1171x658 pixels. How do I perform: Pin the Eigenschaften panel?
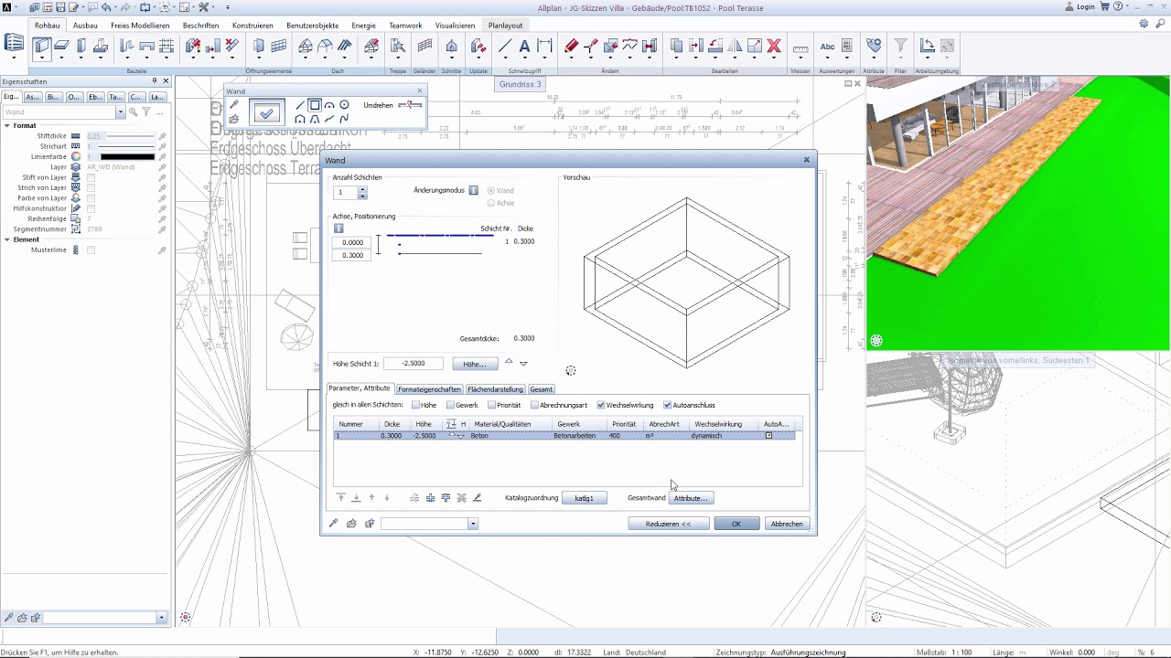[x=155, y=81]
